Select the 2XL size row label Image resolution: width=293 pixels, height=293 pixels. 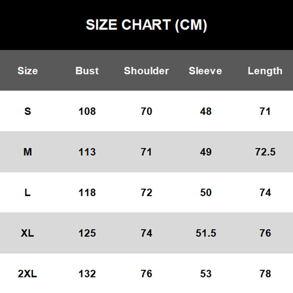pyautogui.click(x=27, y=274)
